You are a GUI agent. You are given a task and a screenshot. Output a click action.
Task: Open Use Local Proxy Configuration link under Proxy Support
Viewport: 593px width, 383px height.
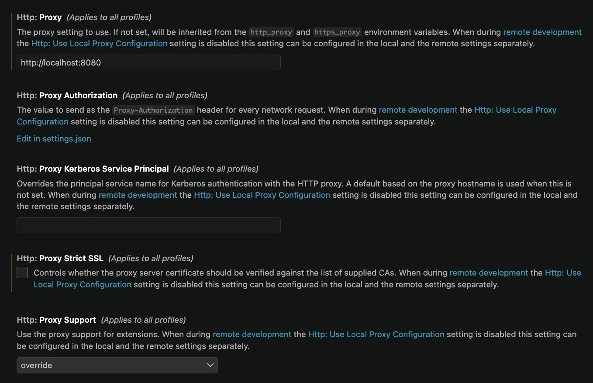tap(376, 334)
